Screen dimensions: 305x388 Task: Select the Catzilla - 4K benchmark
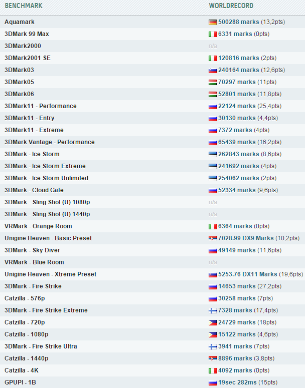pyautogui.click(x=22, y=370)
